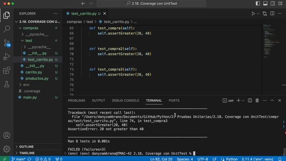Open the Run and Debug view
The width and height of the screenshot is (286, 161).
[x=7, y=57]
